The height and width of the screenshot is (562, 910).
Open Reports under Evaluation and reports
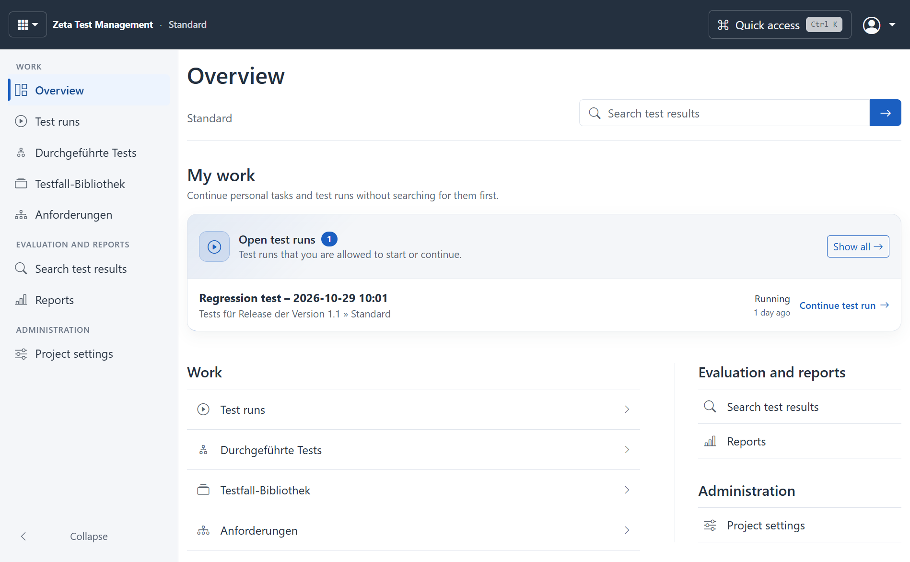(799, 441)
